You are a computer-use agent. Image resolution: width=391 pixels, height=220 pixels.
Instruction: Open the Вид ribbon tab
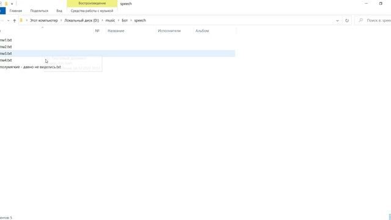pos(59,11)
